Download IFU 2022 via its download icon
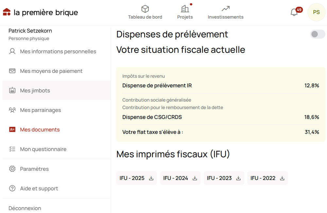Screen dimensions: 327x213 [282, 178]
